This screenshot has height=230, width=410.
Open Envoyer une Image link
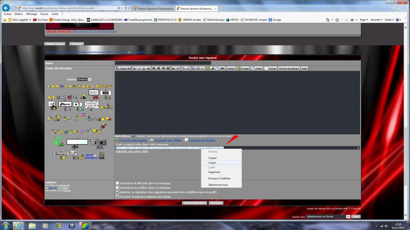tap(133, 140)
